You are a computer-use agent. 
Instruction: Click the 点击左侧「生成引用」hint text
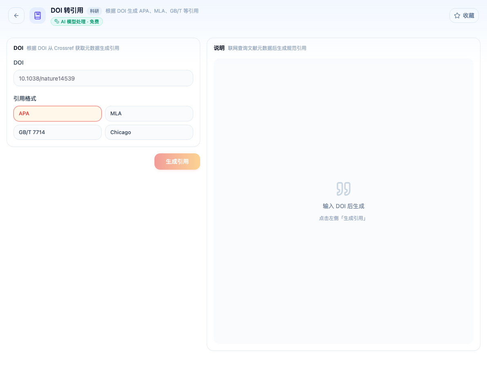(344, 218)
